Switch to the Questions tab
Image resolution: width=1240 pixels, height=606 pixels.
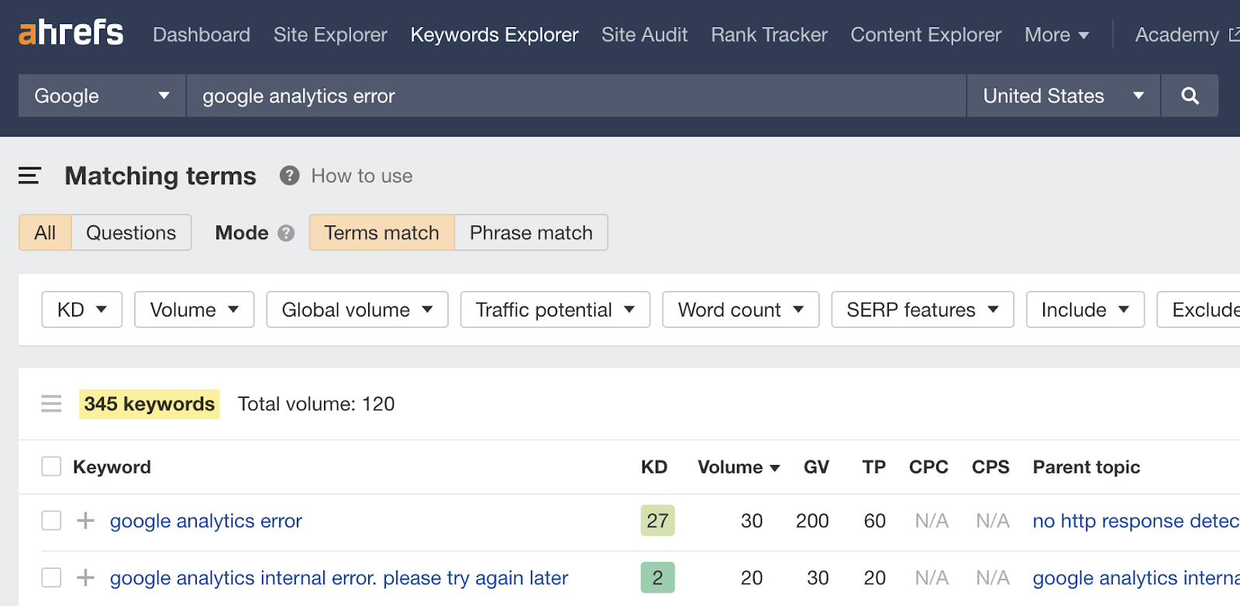pos(131,233)
